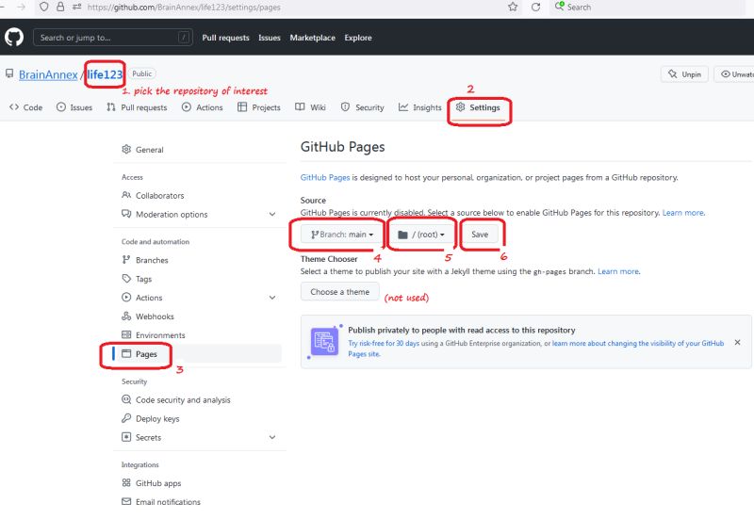754x519 pixels.
Task: Click the Public visibility badge
Action: tap(142, 73)
